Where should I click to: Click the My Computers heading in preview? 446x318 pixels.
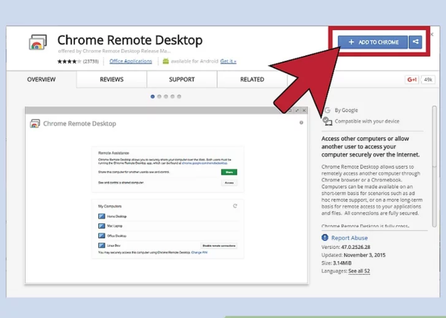click(x=110, y=206)
